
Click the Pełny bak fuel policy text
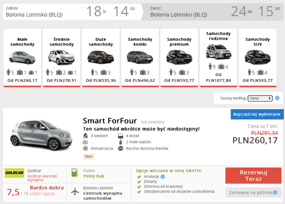pyautogui.click(x=93, y=176)
